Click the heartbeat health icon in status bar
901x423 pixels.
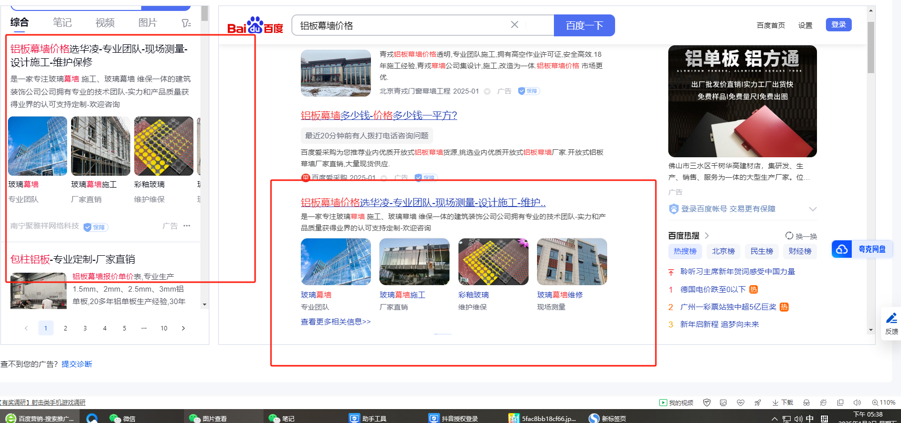(740, 403)
